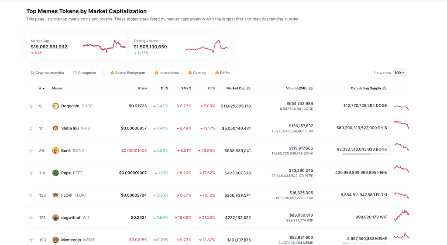The image size is (447, 245).
Task: Star Memecoin to add to watchlist
Action: (x=31, y=240)
